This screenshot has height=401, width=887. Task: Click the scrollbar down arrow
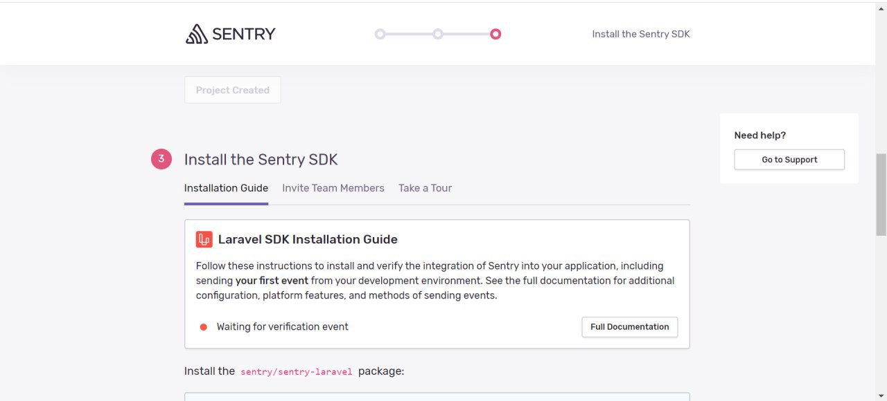(x=881, y=395)
